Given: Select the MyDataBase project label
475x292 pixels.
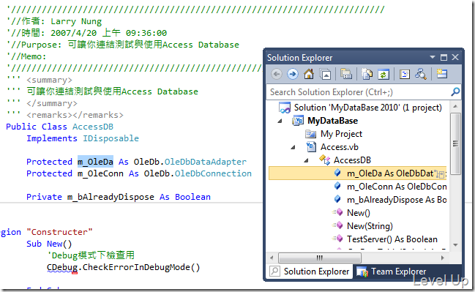Looking at the screenshot, I should tap(332, 121).
